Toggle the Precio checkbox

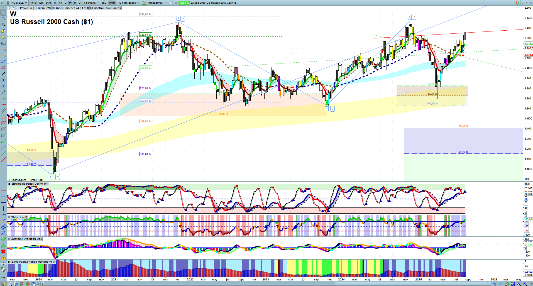pyautogui.click(x=18, y=8)
